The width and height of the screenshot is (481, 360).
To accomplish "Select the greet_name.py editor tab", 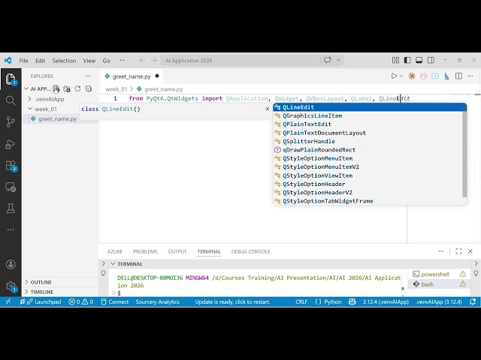I will click(x=132, y=76).
